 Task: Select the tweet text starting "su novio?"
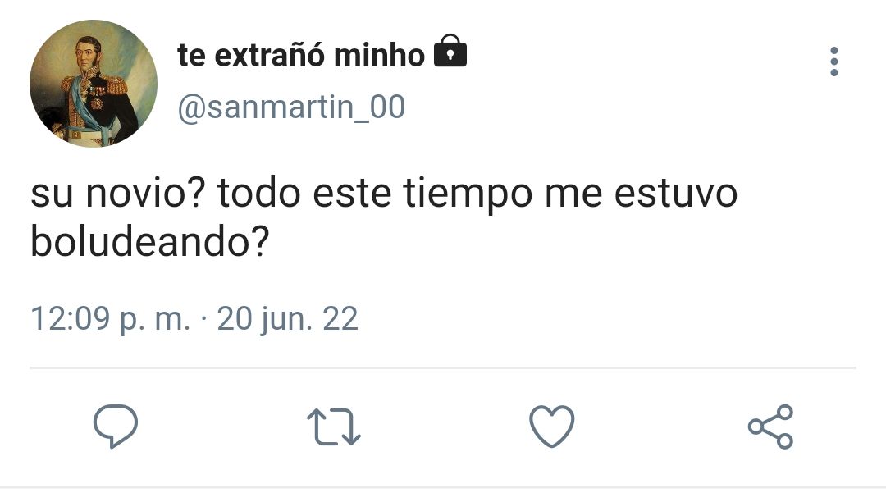tap(384, 217)
